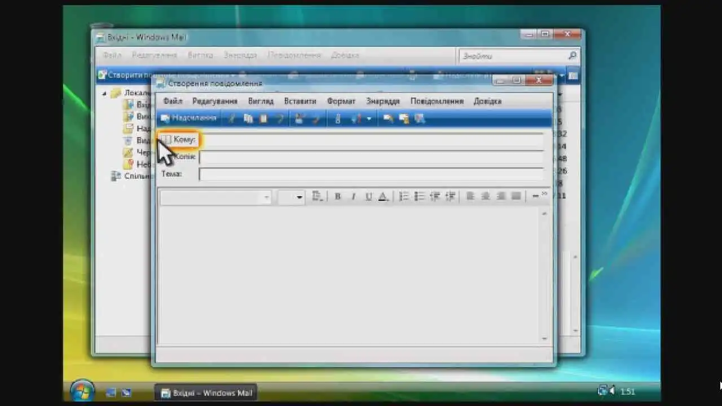
Task: Click the Paste clipboard icon
Action: 263,118
